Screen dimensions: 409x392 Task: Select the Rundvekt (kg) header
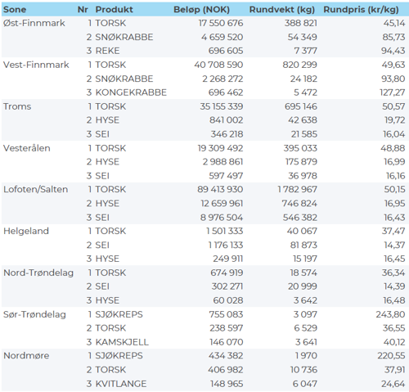282,10
